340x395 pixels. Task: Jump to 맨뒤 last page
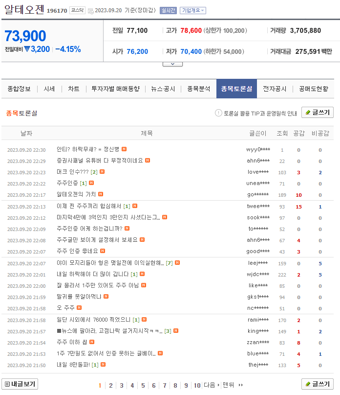[x=233, y=385]
